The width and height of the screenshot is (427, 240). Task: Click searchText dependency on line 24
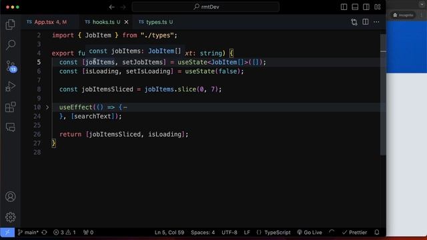coord(93,116)
